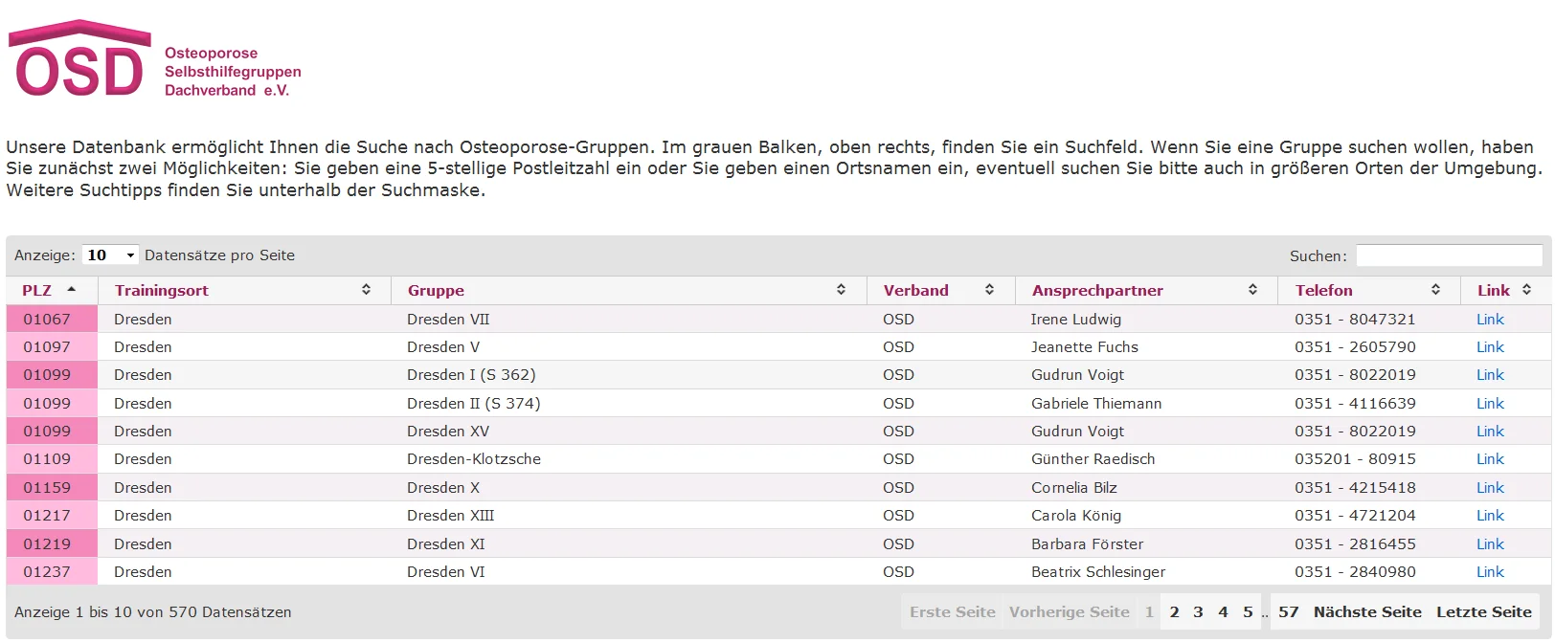Click Telefon column sort arrows
1555x643 pixels.
click(1435, 289)
